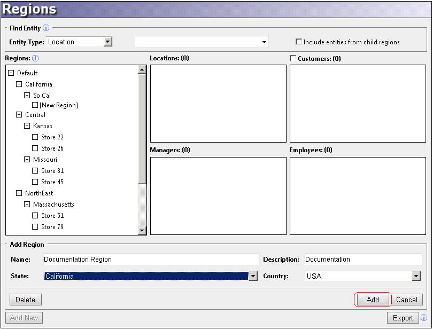Enable Include entities from child regions

tap(299, 42)
